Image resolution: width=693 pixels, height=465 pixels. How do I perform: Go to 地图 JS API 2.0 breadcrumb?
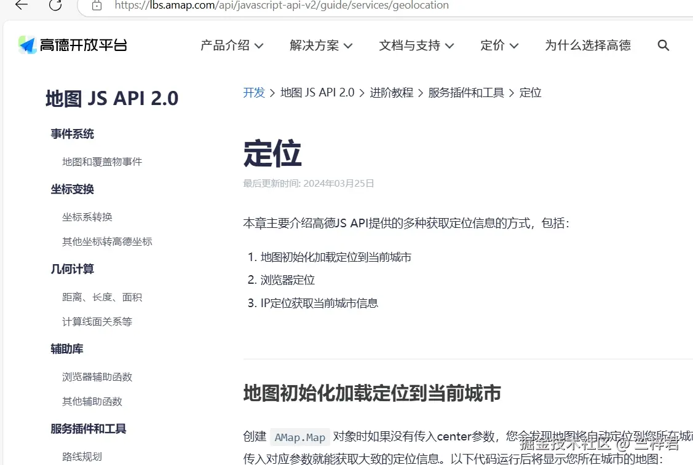pyautogui.click(x=317, y=93)
